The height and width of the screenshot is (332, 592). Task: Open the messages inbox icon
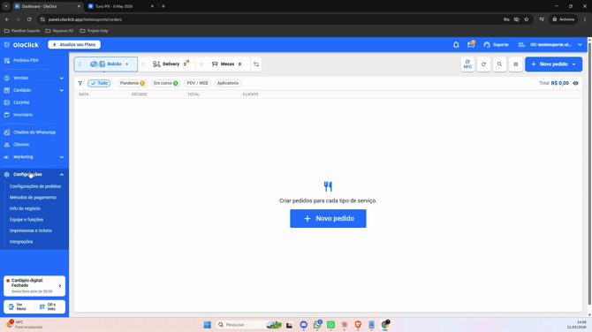[471, 44]
